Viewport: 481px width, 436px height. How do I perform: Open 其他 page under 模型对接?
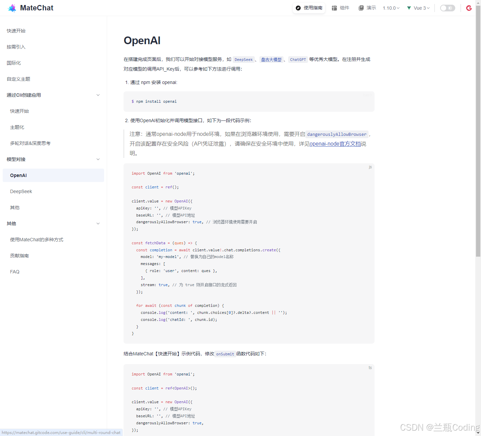[x=15, y=207]
